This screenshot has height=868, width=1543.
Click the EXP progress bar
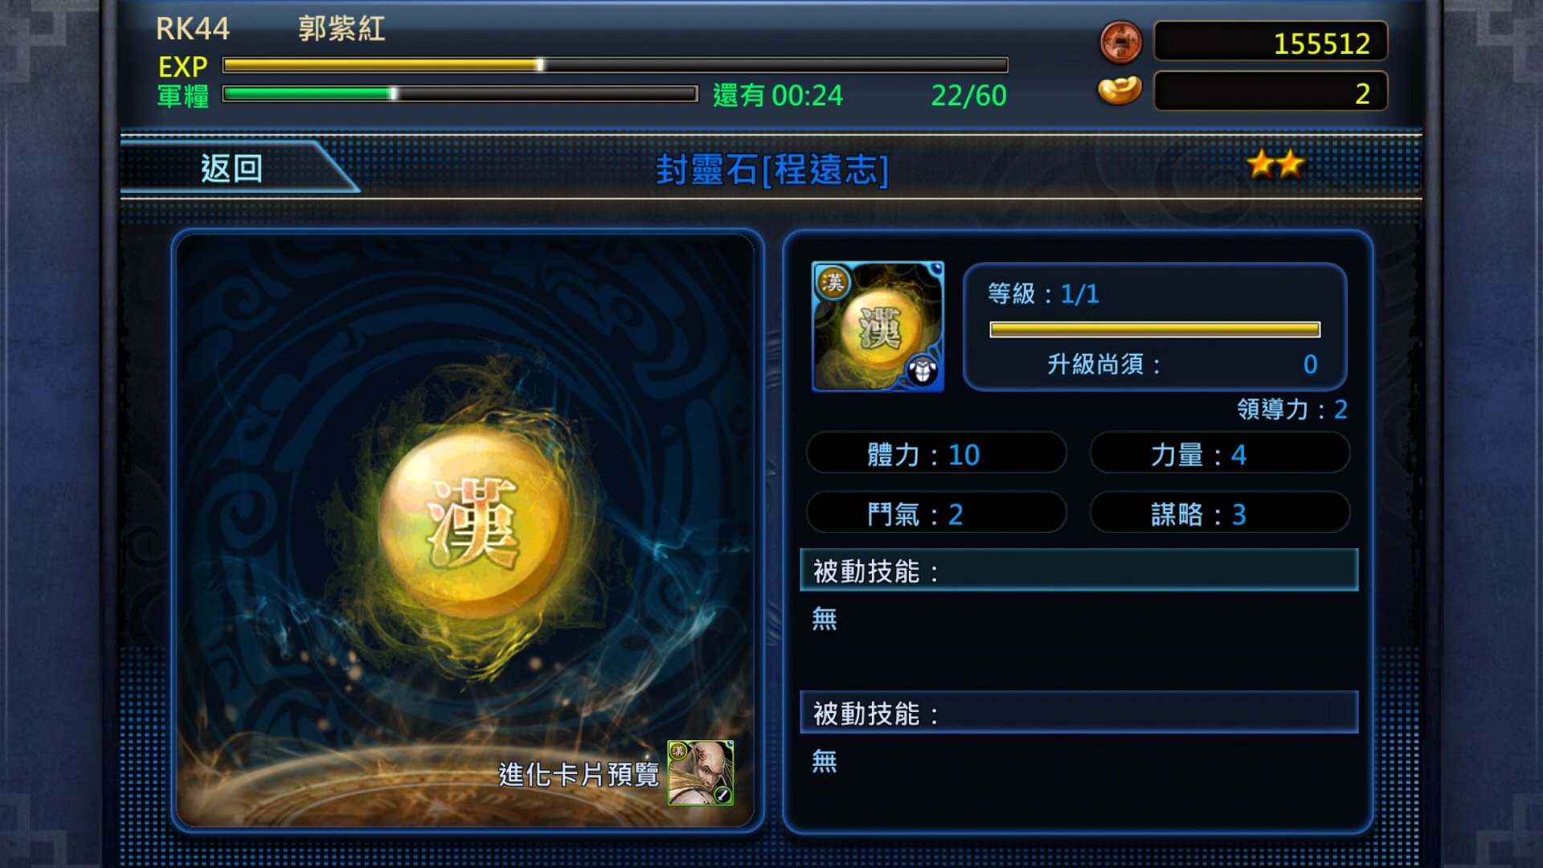[x=615, y=65]
